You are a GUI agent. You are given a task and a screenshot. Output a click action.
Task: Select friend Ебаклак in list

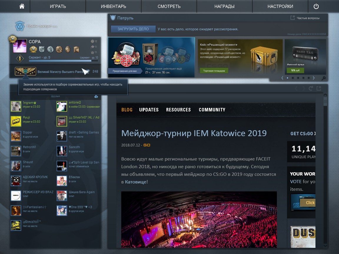click(x=78, y=181)
